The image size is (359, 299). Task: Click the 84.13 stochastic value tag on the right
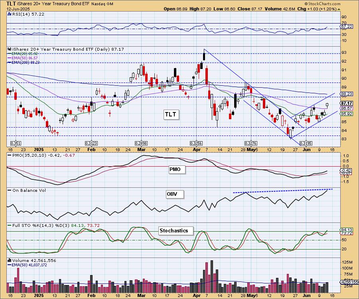pos(346,230)
